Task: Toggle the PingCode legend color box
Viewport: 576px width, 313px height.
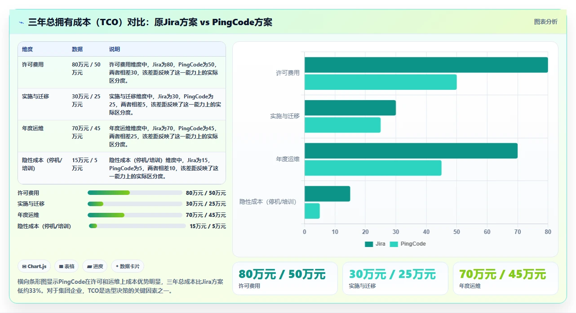Action: (394, 244)
